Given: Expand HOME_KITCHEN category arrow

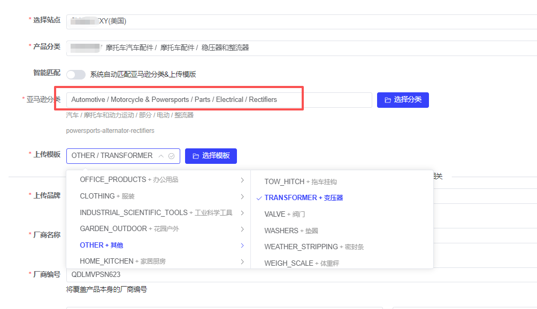Looking at the screenshot, I should pyautogui.click(x=242, y=262).
